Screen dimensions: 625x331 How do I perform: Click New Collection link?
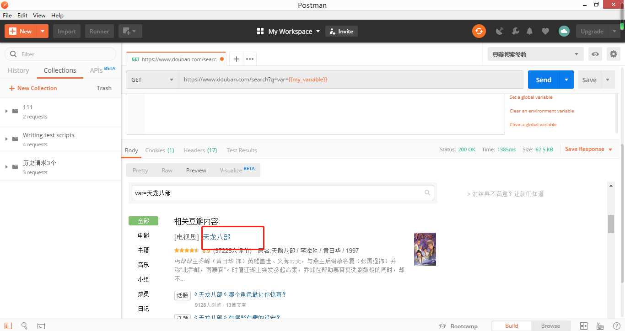coord(33,88)
